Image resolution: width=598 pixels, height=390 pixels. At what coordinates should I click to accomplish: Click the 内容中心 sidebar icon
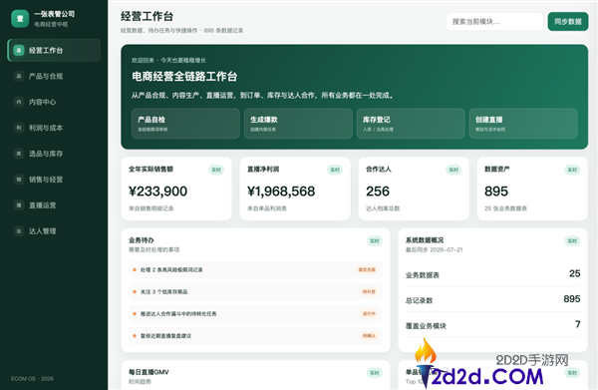(x=19, y=102)
